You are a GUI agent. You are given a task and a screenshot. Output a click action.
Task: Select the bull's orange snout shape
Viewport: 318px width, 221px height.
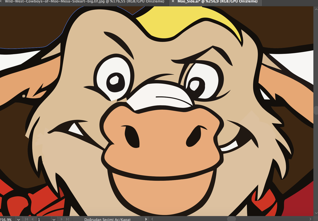click(x=162, y=142)
